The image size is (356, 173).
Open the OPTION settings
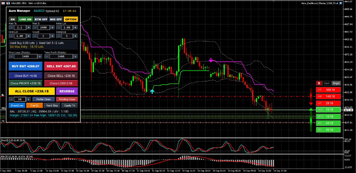(x=71, y=20)
